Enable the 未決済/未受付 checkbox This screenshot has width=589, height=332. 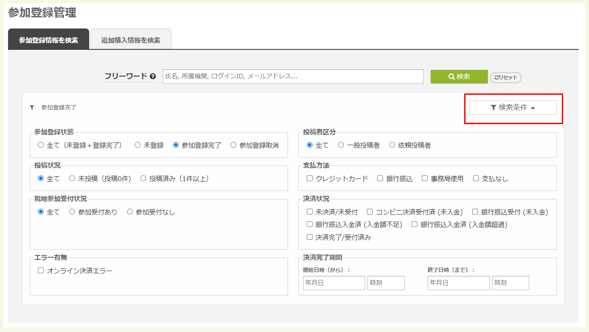(x=309, y=211)
